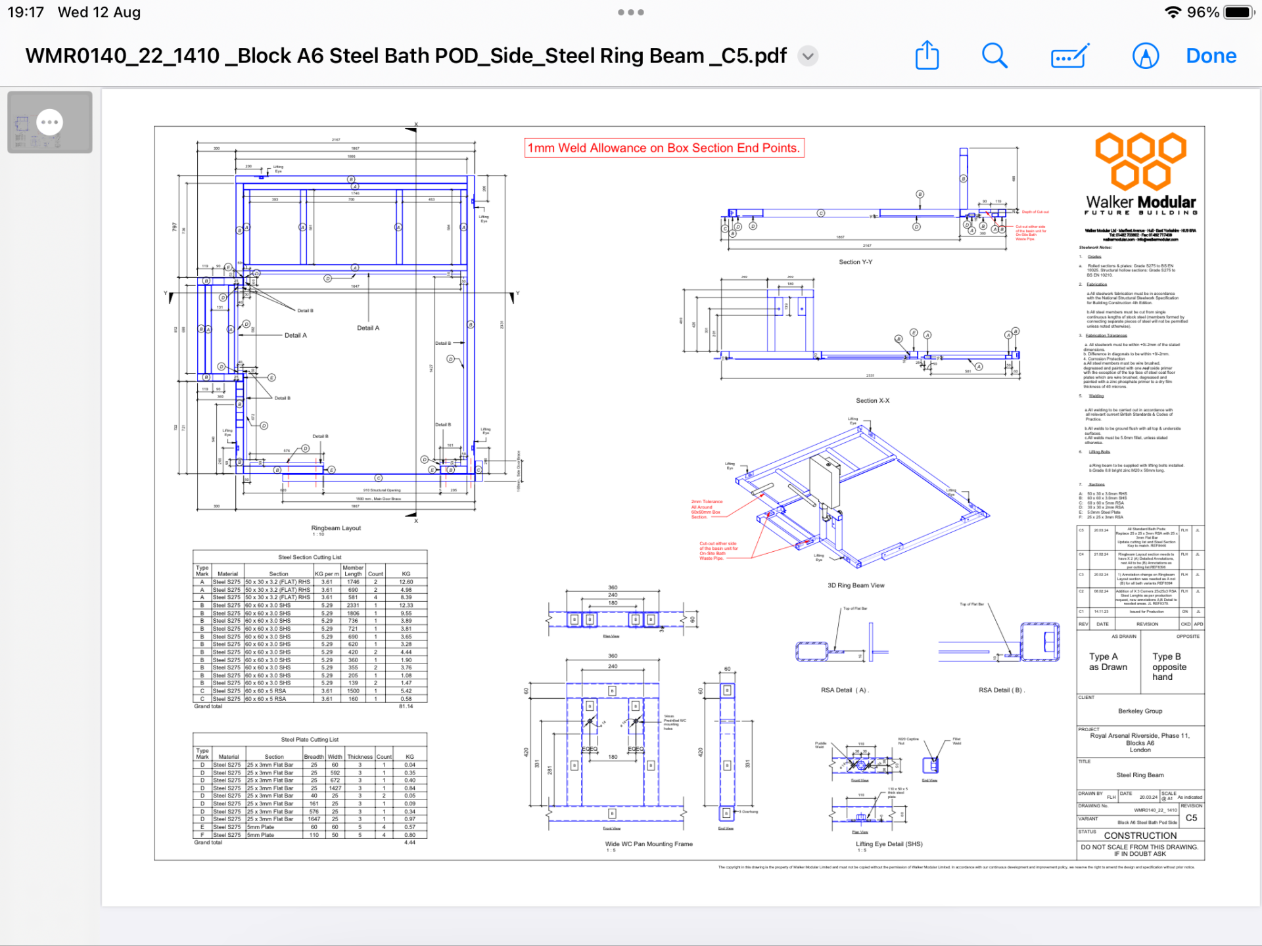Screen dimensions: 1262x946
Task: Expand the file name chevron menu
Action: click(808, 56)
